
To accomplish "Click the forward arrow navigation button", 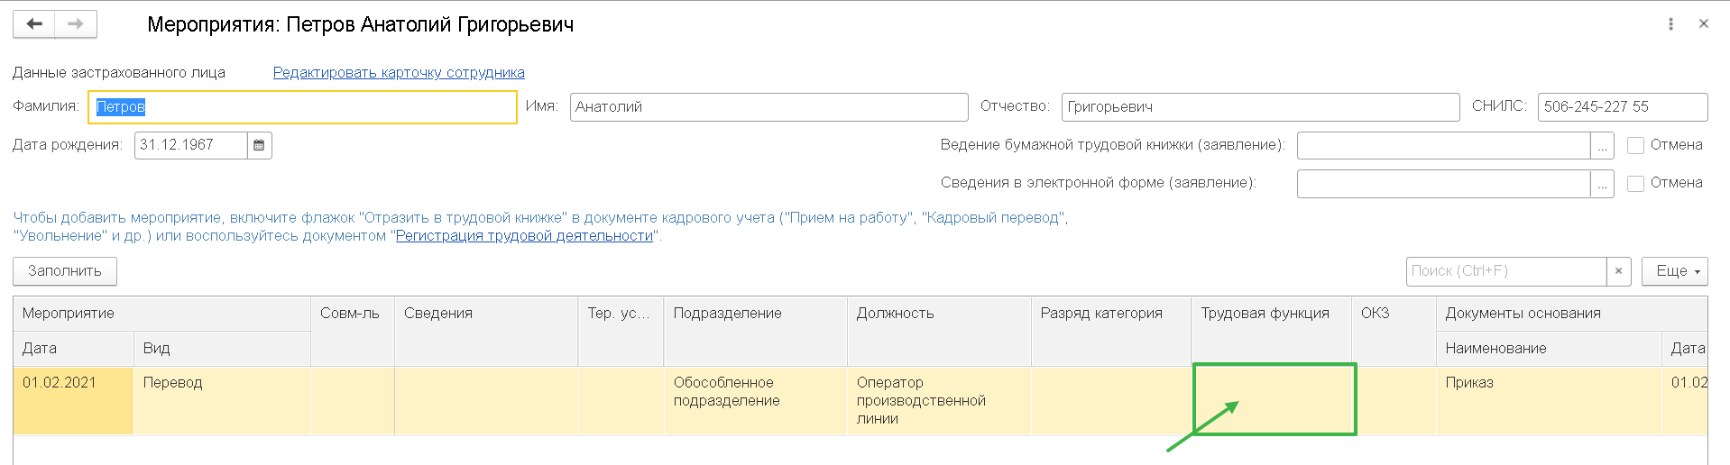I will tap(76, 24).
